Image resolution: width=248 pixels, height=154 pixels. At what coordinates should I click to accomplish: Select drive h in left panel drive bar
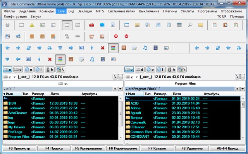50,70
